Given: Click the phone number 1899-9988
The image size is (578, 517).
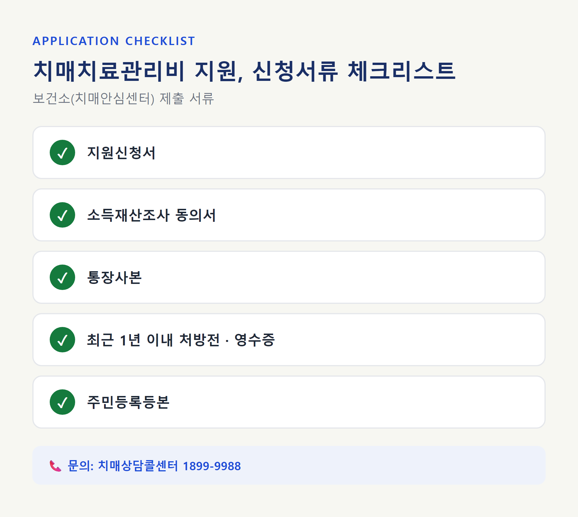Looking at the screenshot, I should (x=212, y=466).
